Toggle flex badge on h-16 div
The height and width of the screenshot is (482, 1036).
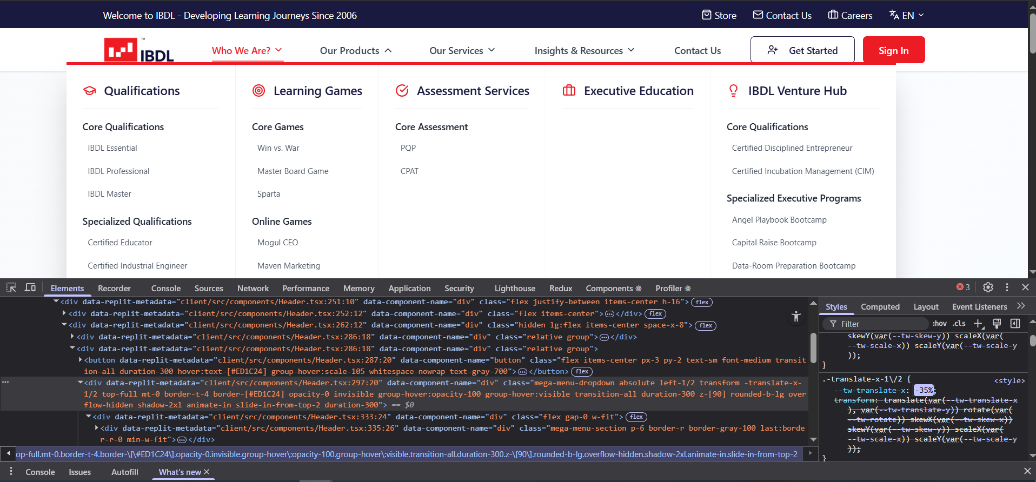[x=702, y=303]
